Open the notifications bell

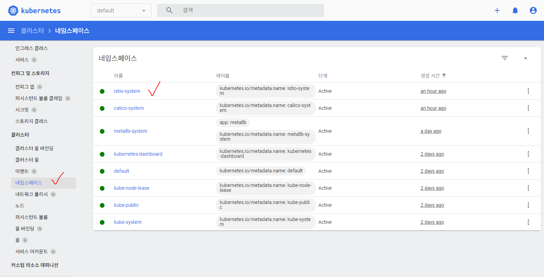tap(515, 10)
